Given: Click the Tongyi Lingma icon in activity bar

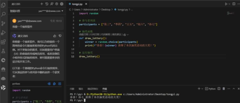Looking at the screenshot, I should (3, 87).
